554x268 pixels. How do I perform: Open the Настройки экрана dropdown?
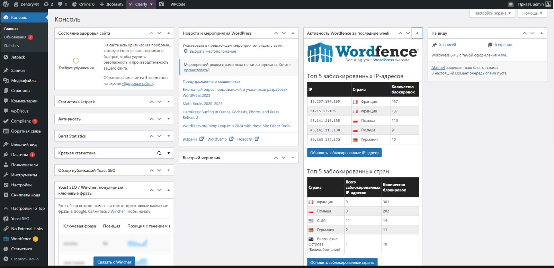coord(492,13)
